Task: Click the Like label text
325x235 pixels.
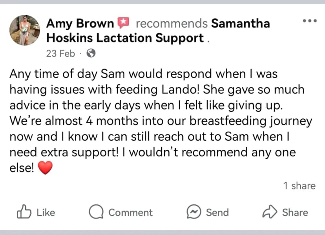Action: tap(46, 213)
